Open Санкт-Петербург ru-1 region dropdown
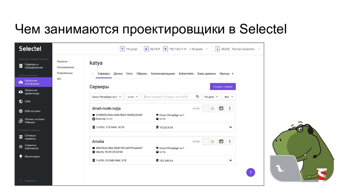This screenshot has height=192, width=343. [x=107, y=97]
